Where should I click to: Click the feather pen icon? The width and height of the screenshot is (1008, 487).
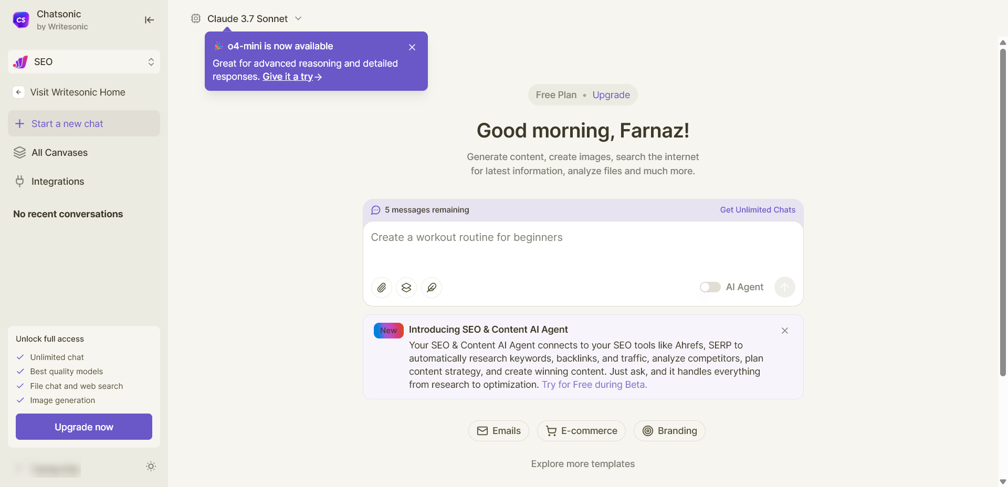432,288
